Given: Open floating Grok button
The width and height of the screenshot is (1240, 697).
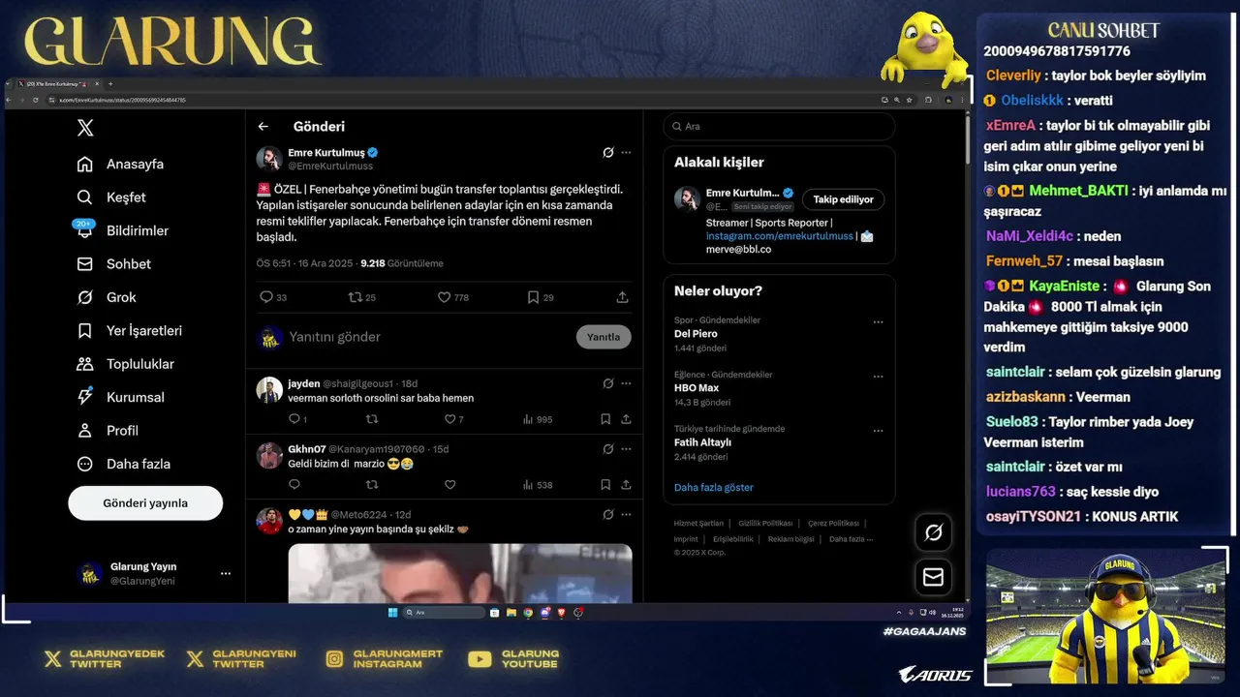Looking at the screenshot, I should point(934,532).
